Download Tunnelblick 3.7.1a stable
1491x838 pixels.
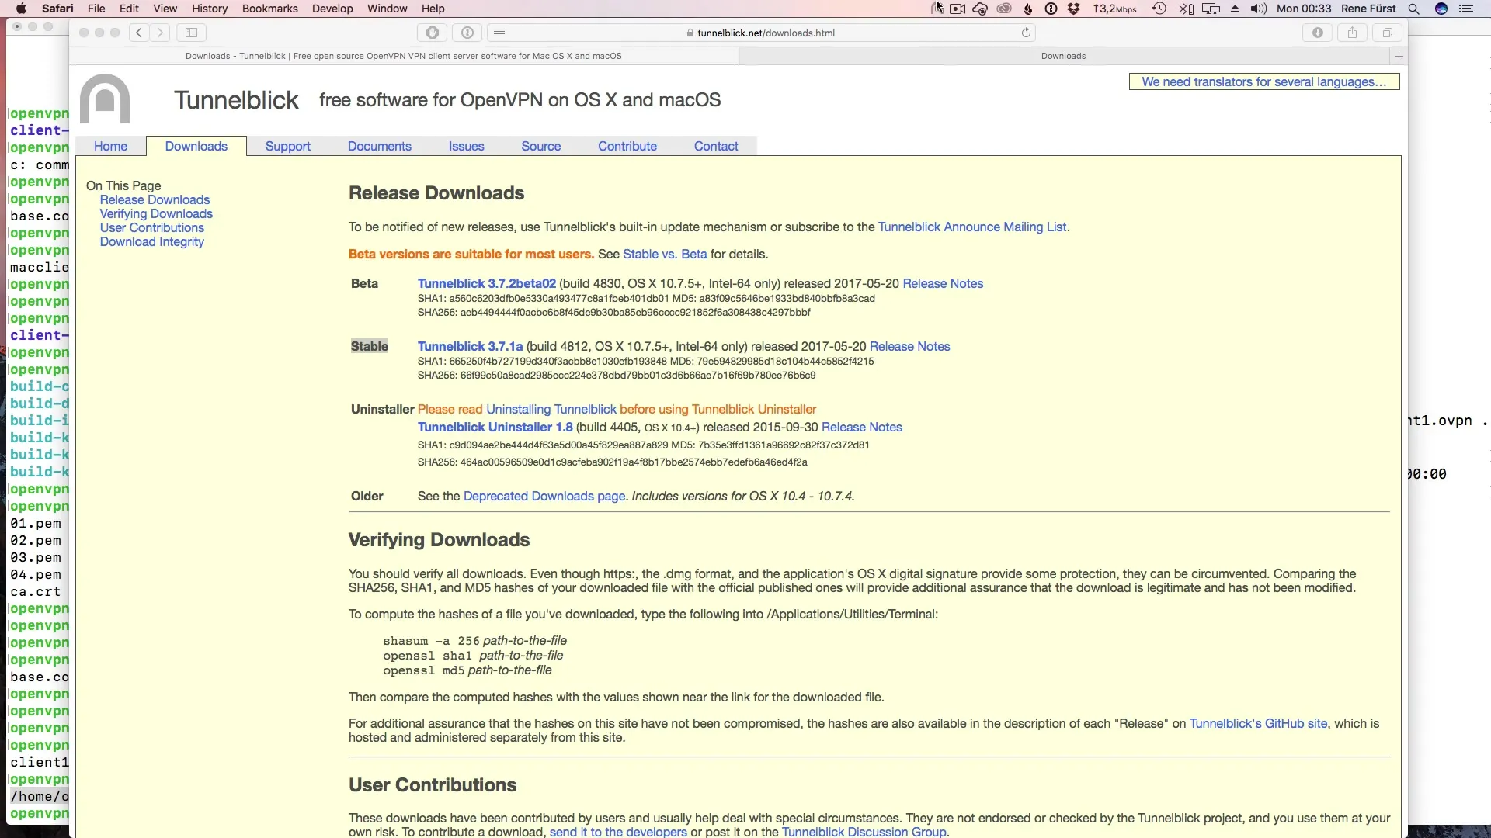pos(470,347)
